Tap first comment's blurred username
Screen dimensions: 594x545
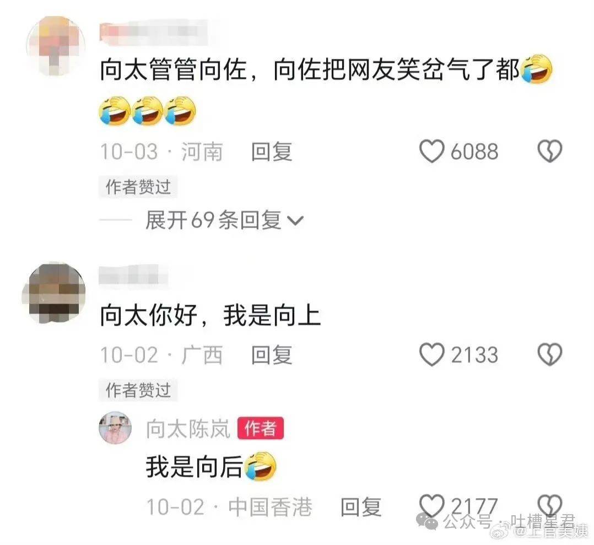pos(154,31)
